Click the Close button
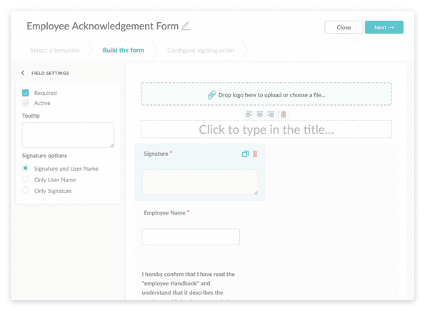 pyautogui.click(x=344, y=27)
